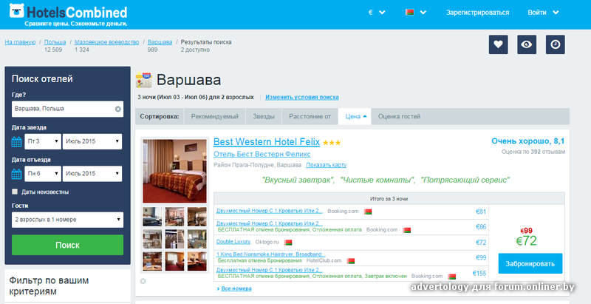Open the check-in day dropdown Пт 3
The height and width of the screenshot is (304, 591).
[x=43, y=141]
